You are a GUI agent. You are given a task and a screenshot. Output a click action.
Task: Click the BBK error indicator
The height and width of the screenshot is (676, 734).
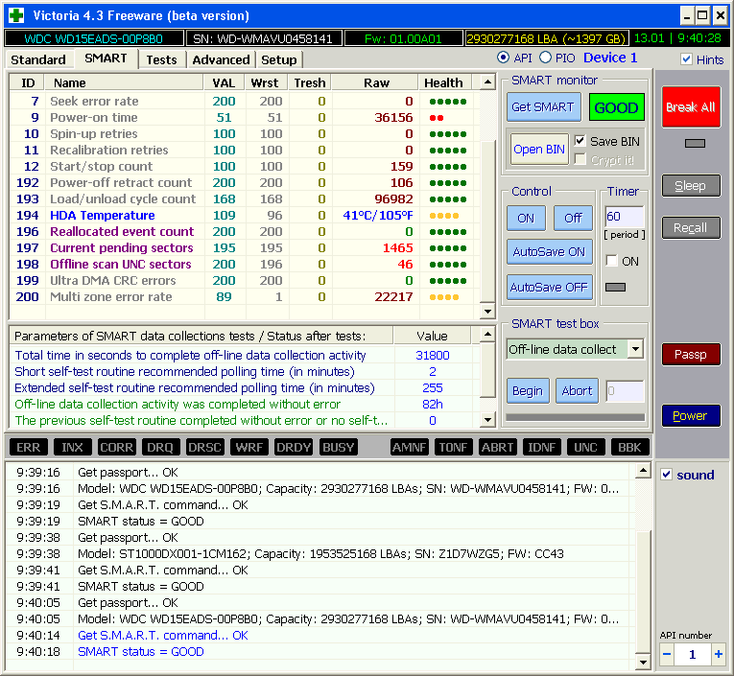tap(629, 447)
